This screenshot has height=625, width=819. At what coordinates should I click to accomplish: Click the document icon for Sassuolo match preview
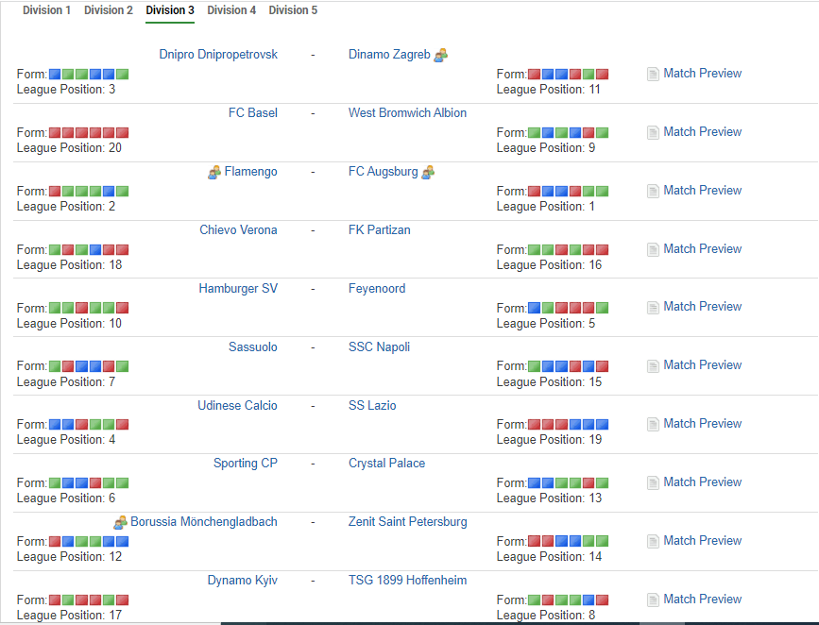[653, 365]
